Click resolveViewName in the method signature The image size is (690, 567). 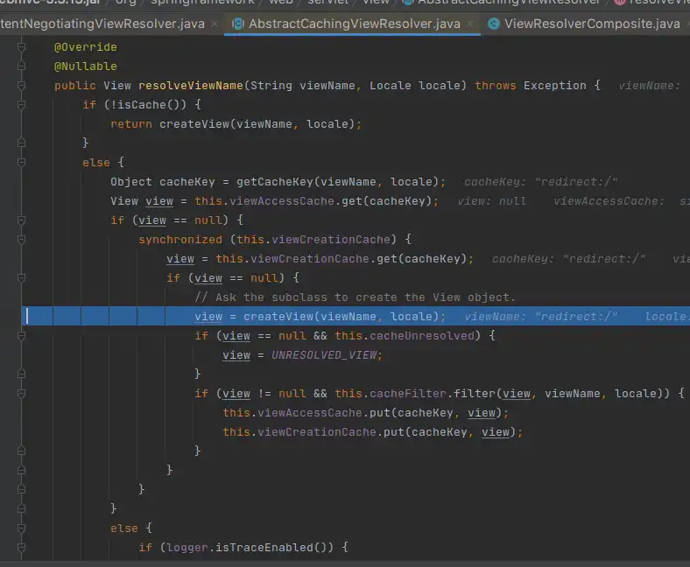coord(191,86)
